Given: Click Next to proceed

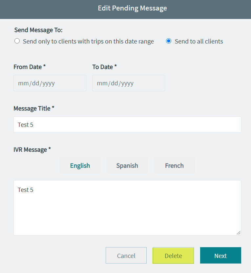Looking at the screenshot, I should coord(220,255).
